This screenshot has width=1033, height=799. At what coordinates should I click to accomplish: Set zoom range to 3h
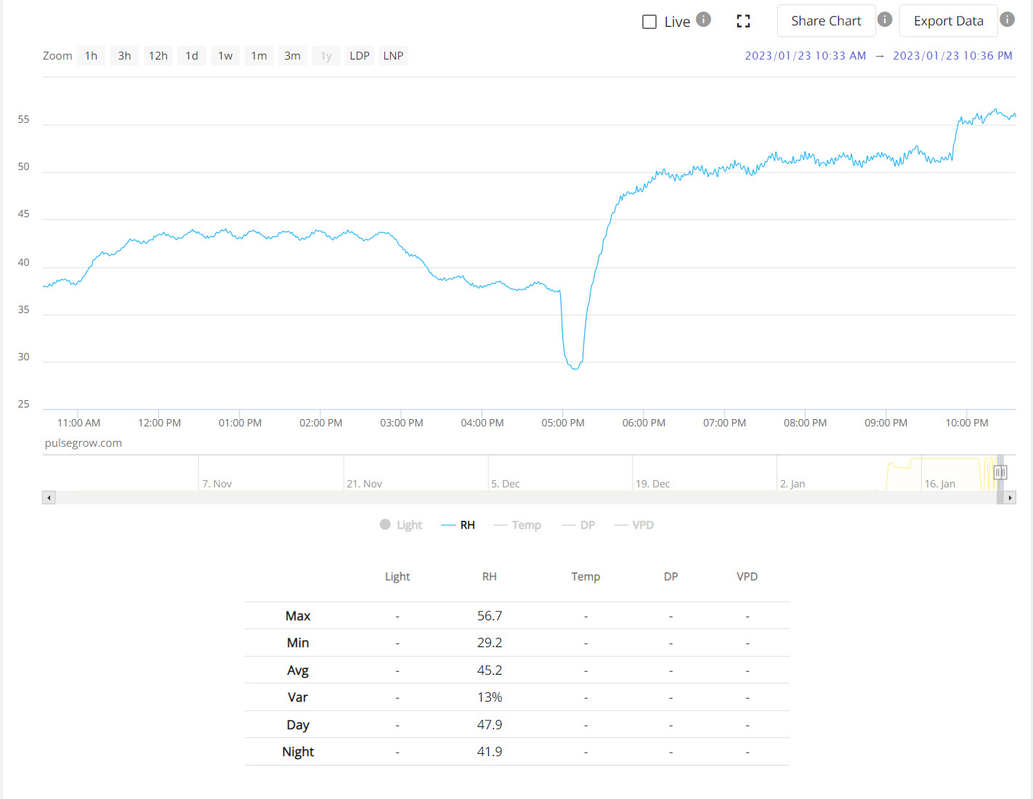(124, 56)
